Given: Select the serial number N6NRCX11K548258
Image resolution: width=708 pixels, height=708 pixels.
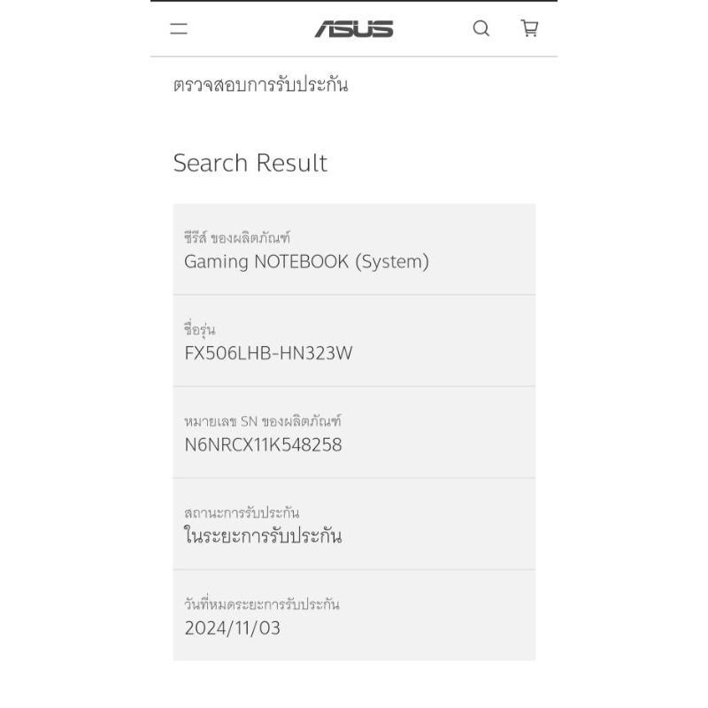Looking at the screenshot, I should click(x=263, y=445).
